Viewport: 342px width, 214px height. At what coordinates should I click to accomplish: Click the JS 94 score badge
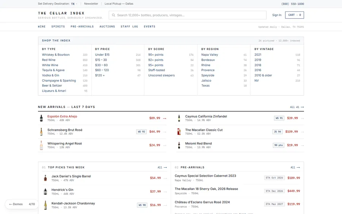tap(277, 132)
